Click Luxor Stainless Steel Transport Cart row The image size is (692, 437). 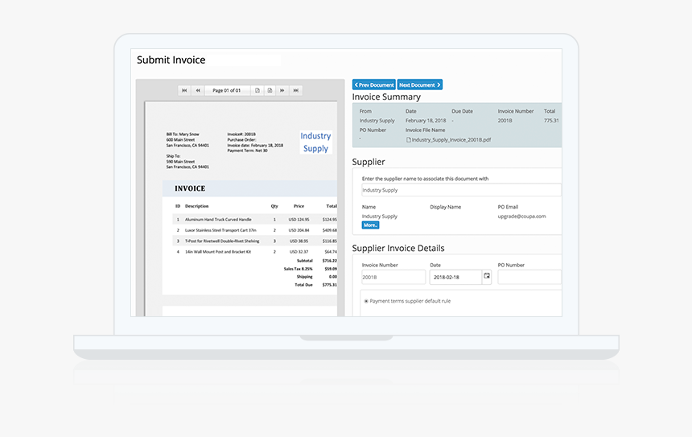(x=254, y=230)
